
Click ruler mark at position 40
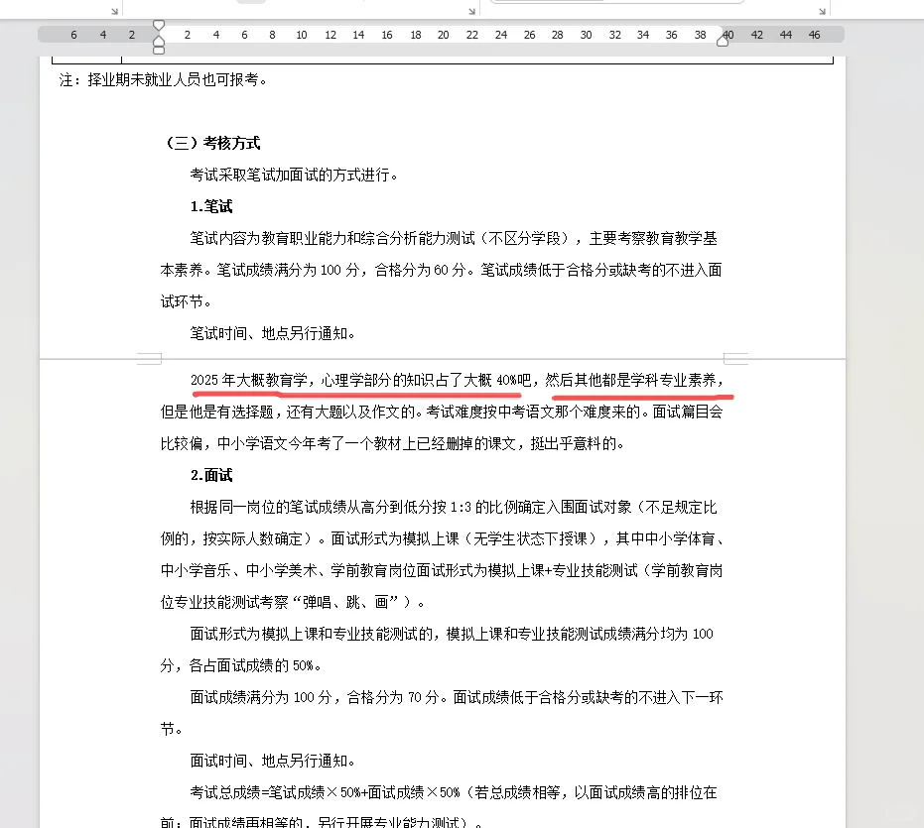[727, 34]
